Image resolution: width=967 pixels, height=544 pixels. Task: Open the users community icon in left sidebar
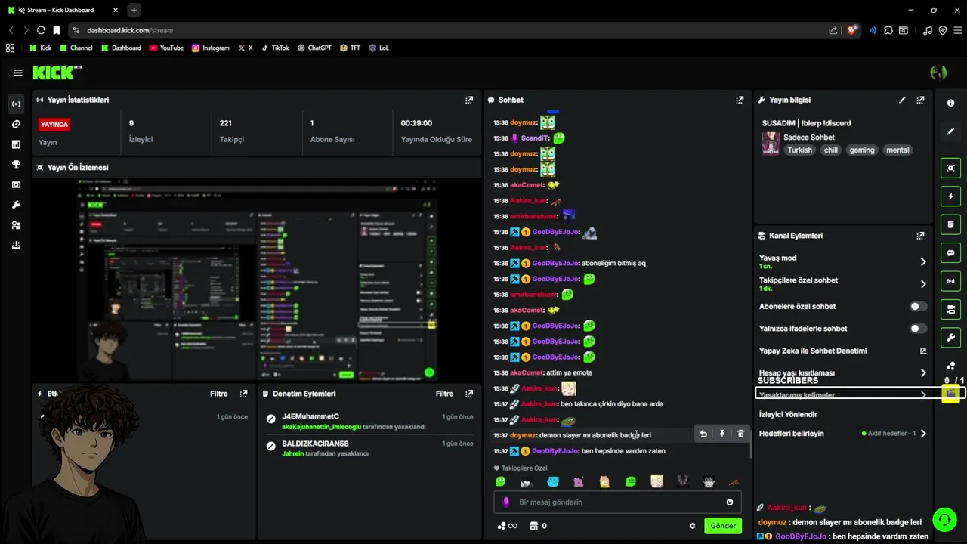tap(16, 225)
